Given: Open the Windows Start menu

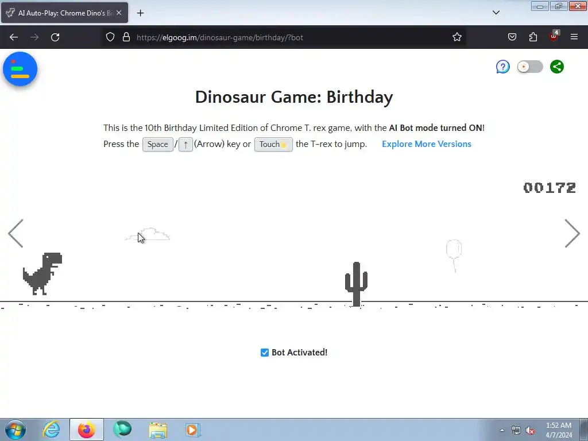Looking at the screenshot, I should point(15,430).
